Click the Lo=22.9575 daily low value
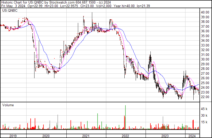This screenshot has height=138, width=212. pos(69,6)
